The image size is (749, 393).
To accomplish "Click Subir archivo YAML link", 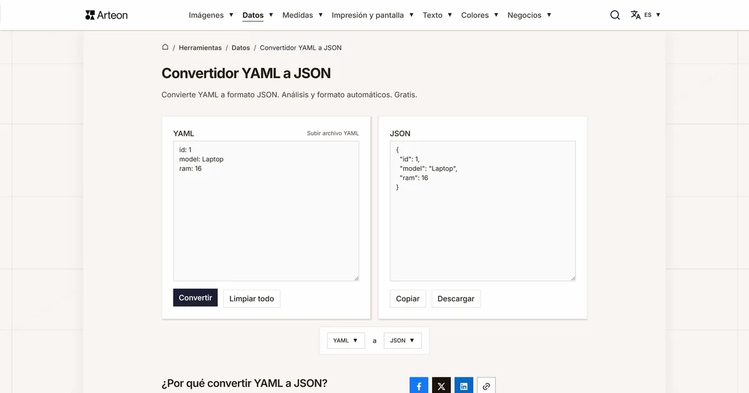I will tap(333, 133).
